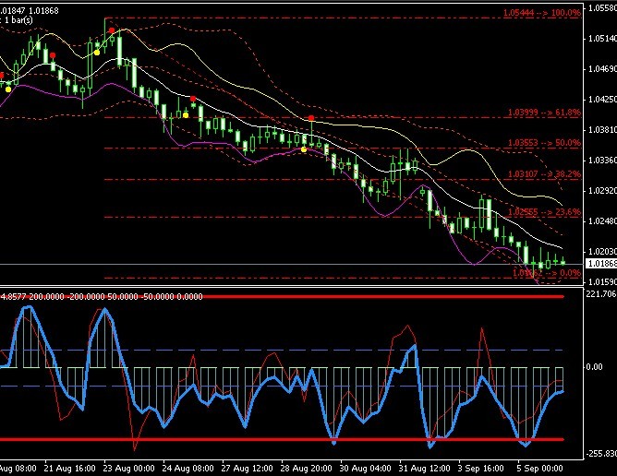Click the 31 Aug 12:00 time label
Viewport: 617px width, 476px height.
click(424, 469)
